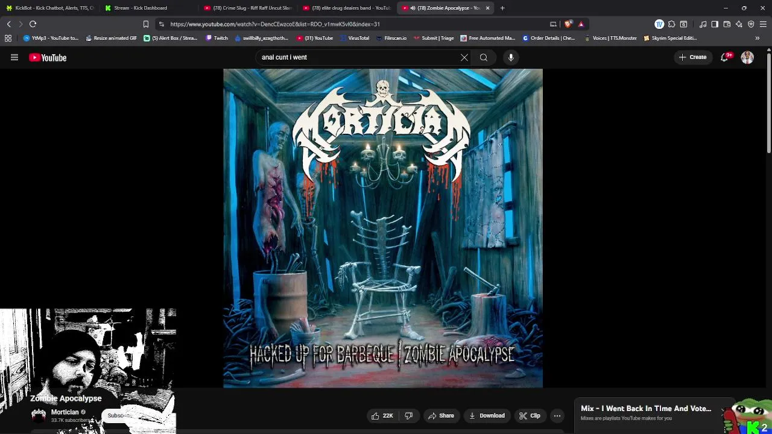
Task: Open the browser main hamburger menu
Action: click(x=763, y=24)
